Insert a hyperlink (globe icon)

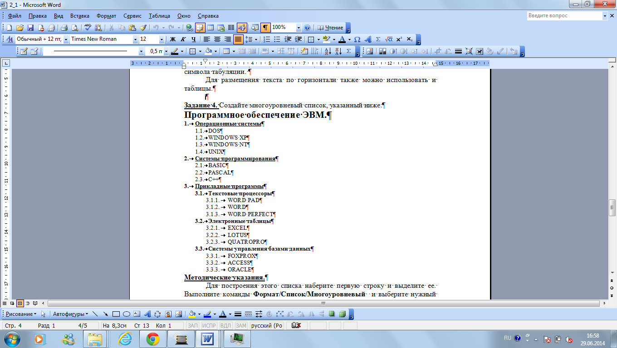click(189, 28)
